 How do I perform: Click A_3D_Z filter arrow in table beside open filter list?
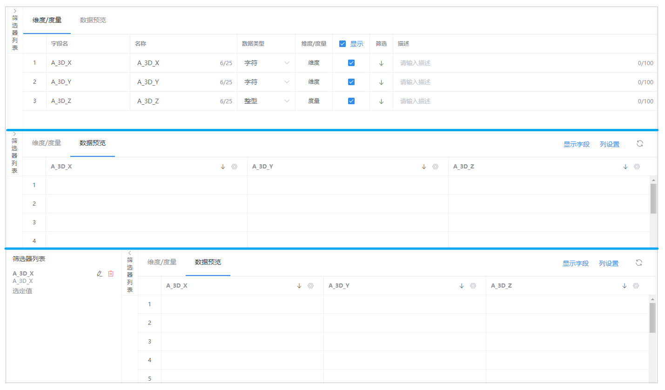click(625, 286)
